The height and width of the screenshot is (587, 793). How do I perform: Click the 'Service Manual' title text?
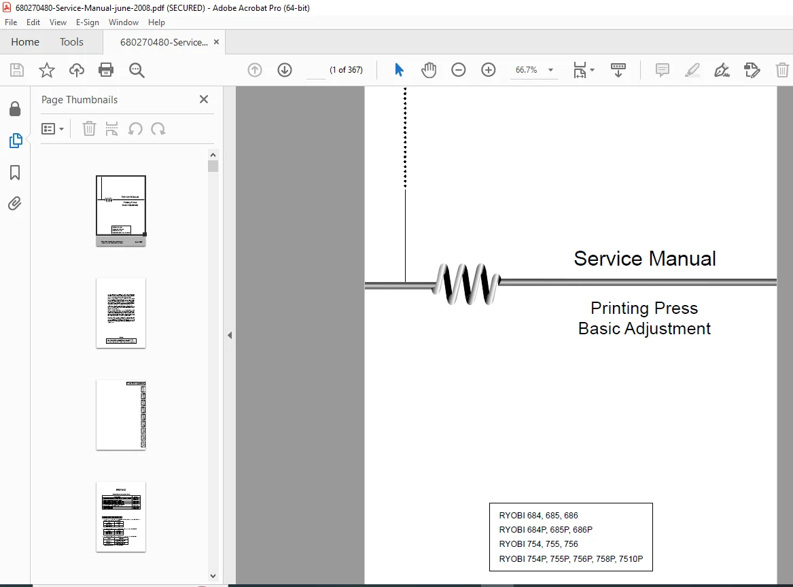point(645,258)
